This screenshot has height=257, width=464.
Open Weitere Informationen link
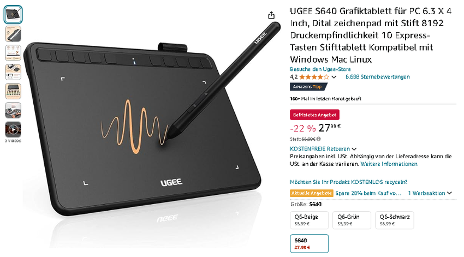[x=389, y=164]
